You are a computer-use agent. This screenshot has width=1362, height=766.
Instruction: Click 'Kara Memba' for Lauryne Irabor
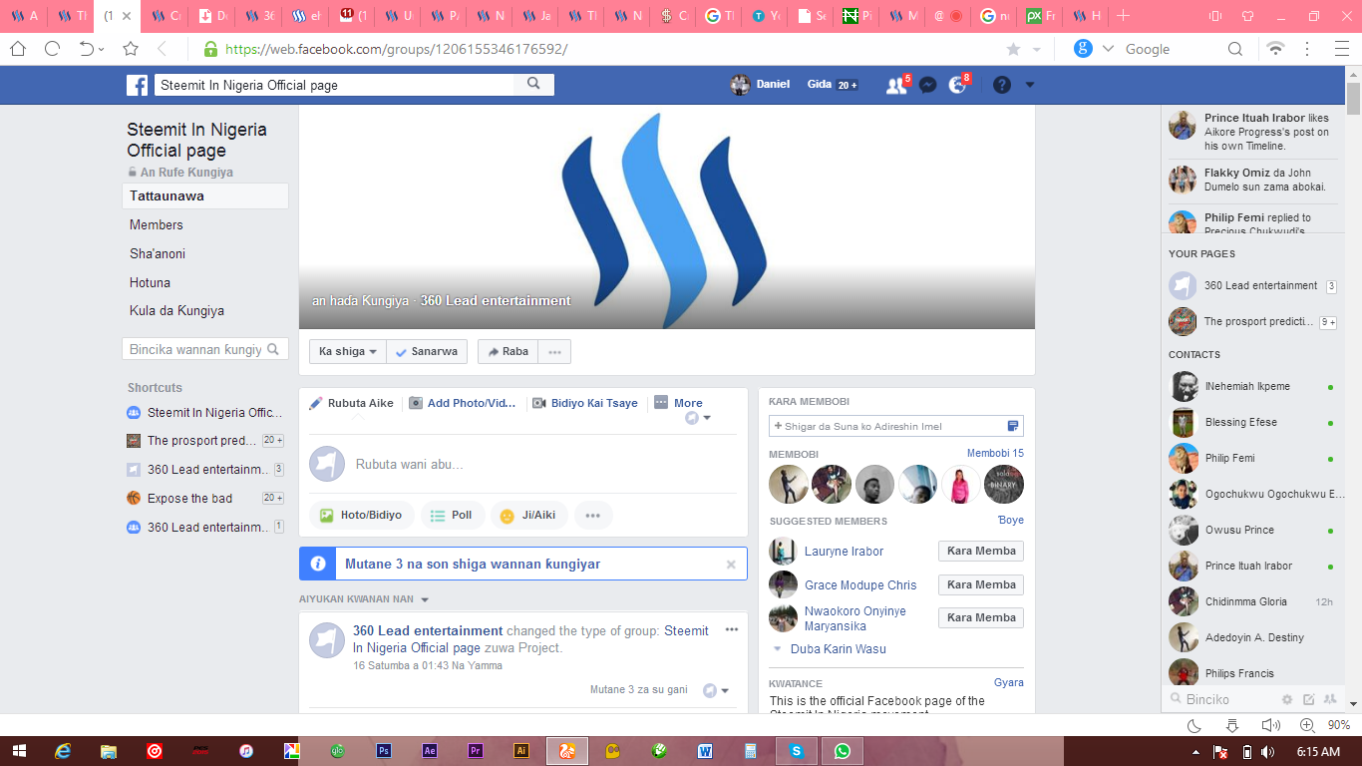(x=981, y=551)
